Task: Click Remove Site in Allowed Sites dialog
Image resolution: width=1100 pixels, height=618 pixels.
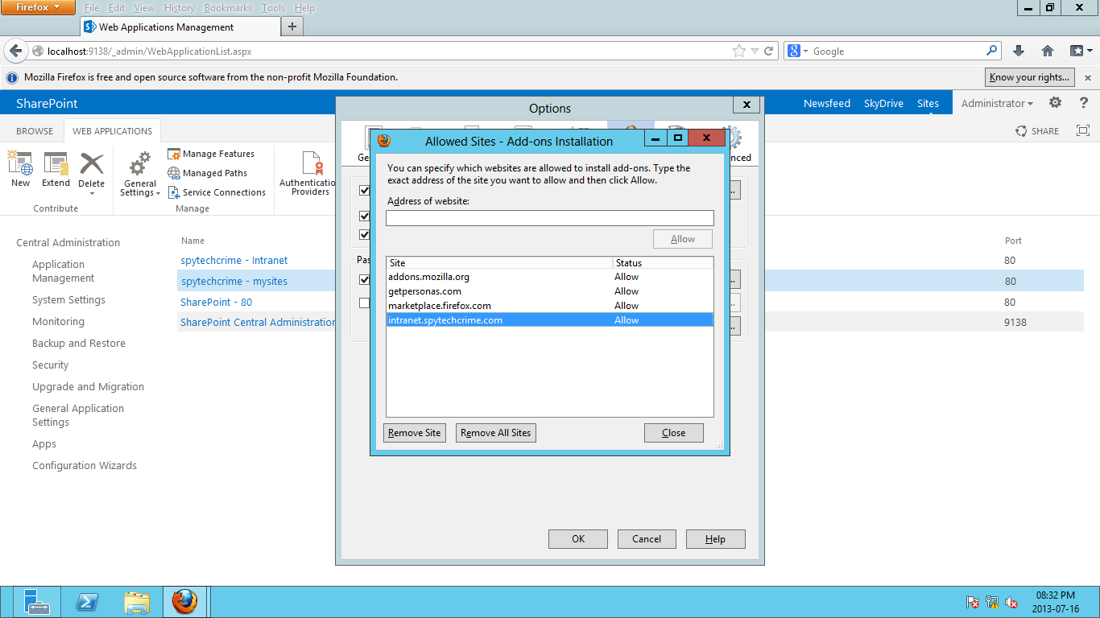Action: tap(415, 433)
